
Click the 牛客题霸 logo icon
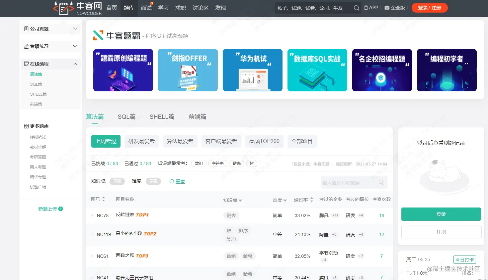coord(98,35)
